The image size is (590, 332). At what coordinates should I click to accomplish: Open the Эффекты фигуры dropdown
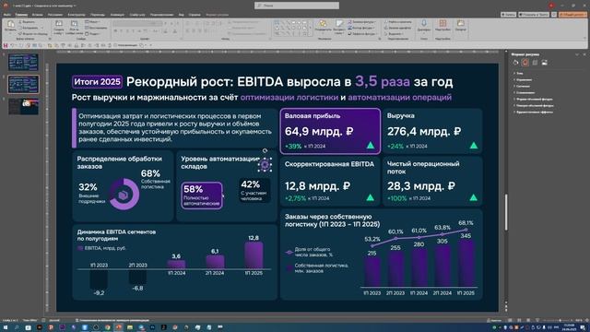[361, 33]
